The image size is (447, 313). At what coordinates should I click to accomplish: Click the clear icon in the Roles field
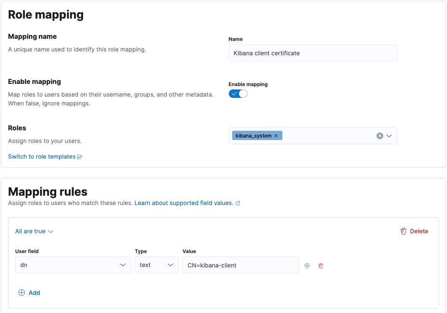380,135
